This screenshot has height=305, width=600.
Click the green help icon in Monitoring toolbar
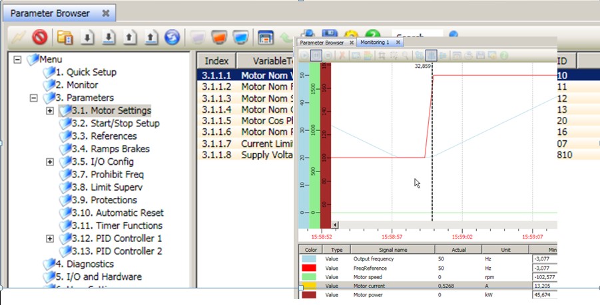click(504, 56)
